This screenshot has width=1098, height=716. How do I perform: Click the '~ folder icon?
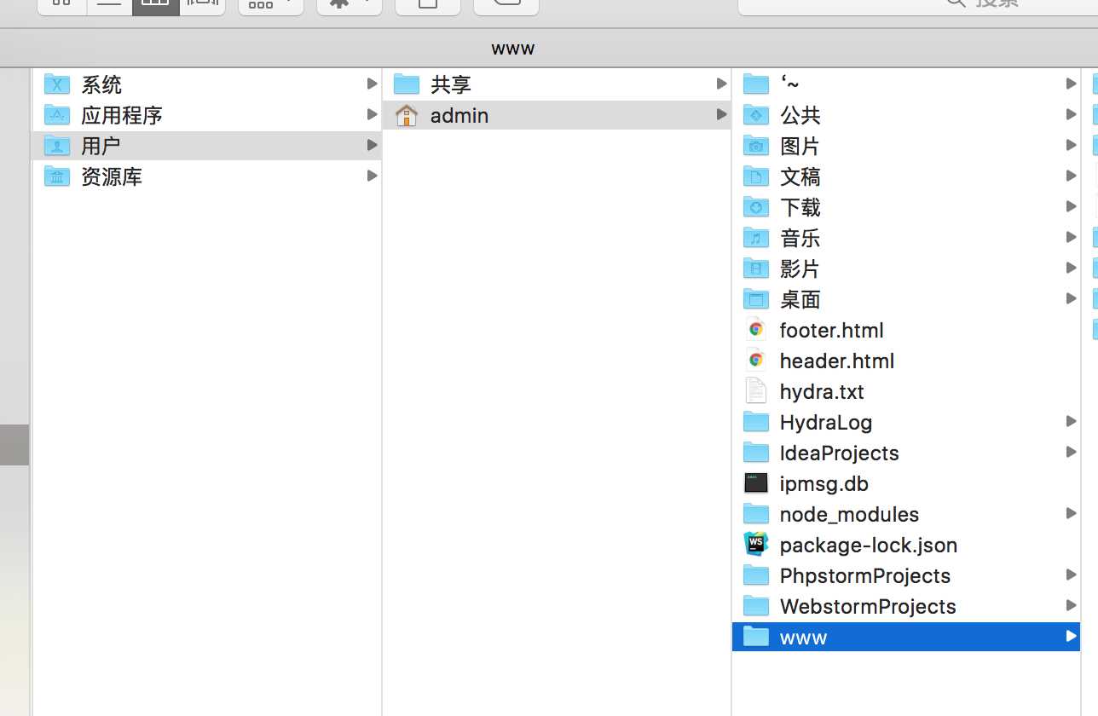(756, 84)
